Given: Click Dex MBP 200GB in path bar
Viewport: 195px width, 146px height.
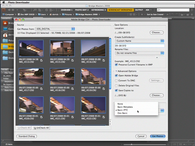Looking at the screenshot, I should click(x=26, y=14).
